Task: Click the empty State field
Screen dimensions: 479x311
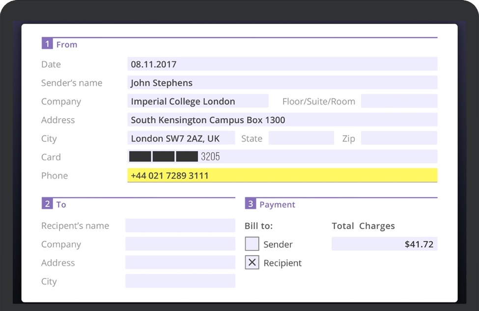Action: click(301, 138)
